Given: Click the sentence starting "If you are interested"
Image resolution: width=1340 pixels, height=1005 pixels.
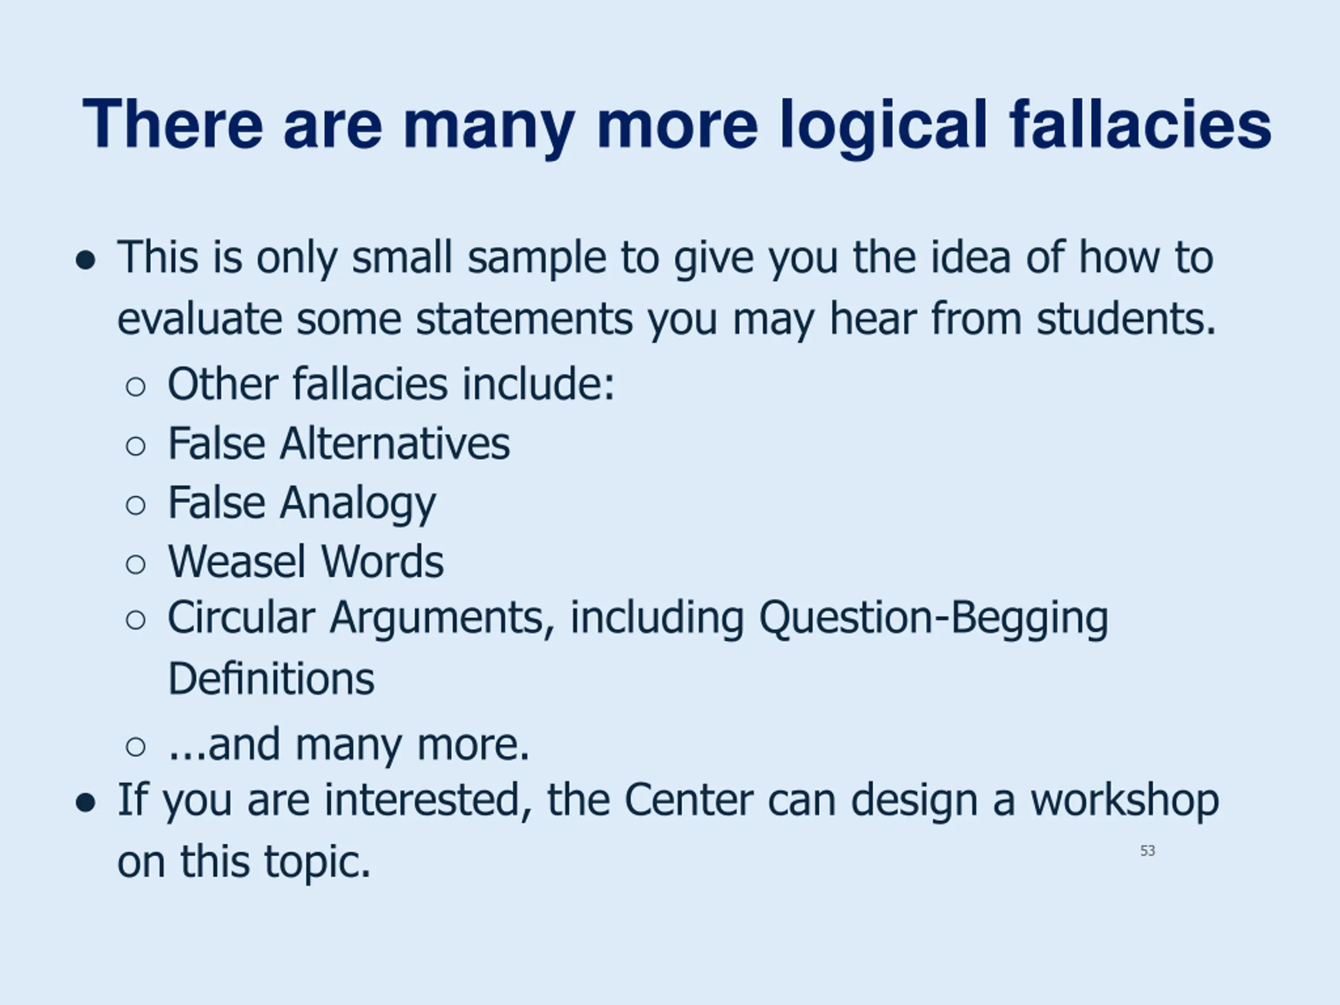Looking at the screenshot, I should 667,800.
